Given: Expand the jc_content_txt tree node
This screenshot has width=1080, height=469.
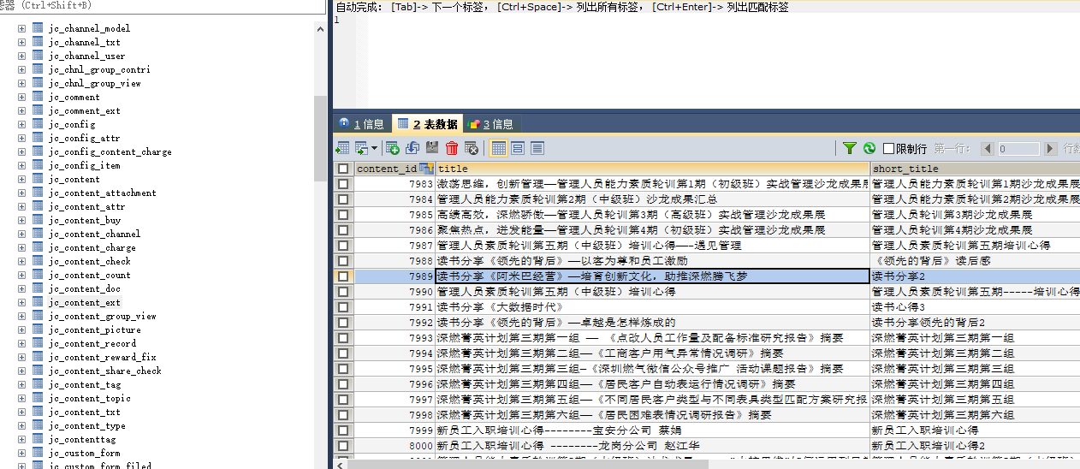Looking at the screenshot, I should click(21, 412).
